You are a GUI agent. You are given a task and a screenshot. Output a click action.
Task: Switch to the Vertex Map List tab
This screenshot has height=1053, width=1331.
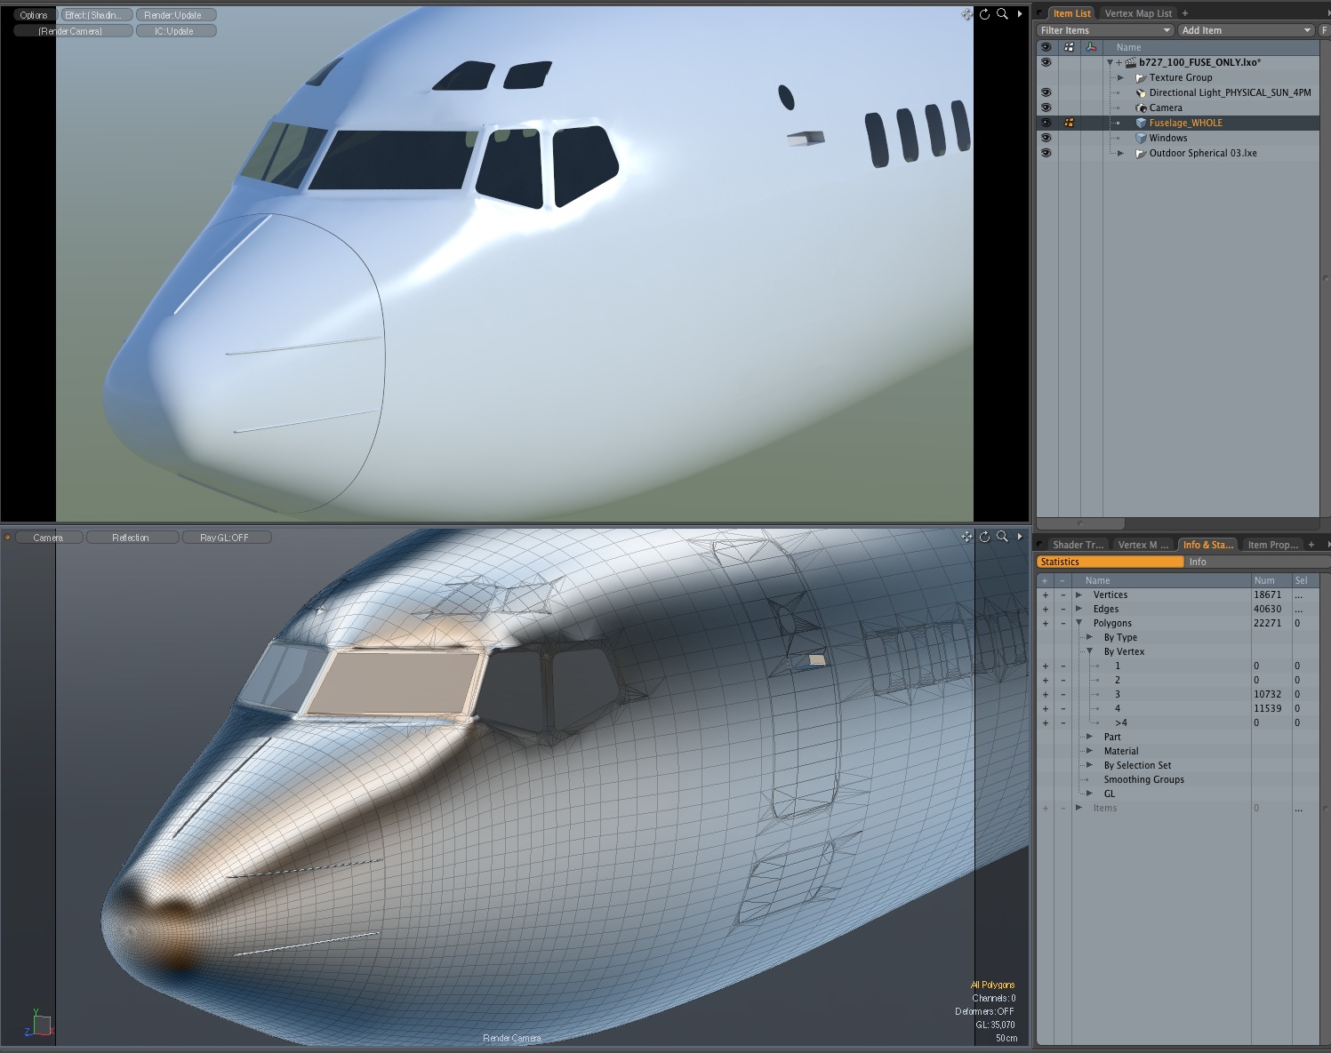tap(1138, 13)
